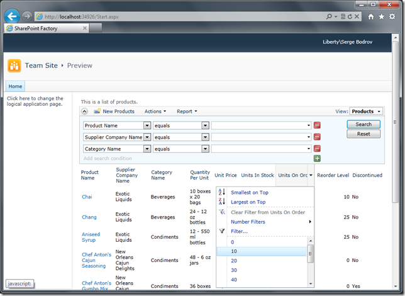Click the Largest on Top sort icon
The image size is (405, 296).
coord(221,202)
